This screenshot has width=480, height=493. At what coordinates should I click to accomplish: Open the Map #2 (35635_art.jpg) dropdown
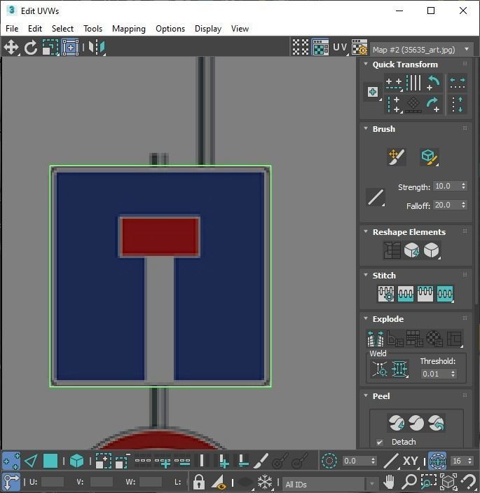tap(422, 50)
